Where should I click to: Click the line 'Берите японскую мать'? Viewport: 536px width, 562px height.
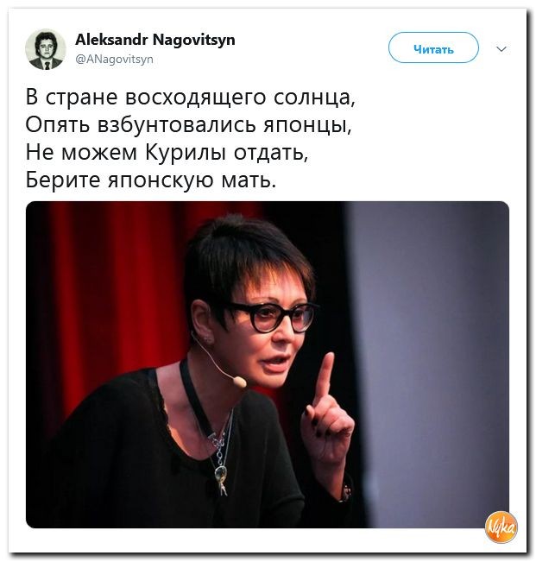[x=151, y=180]
